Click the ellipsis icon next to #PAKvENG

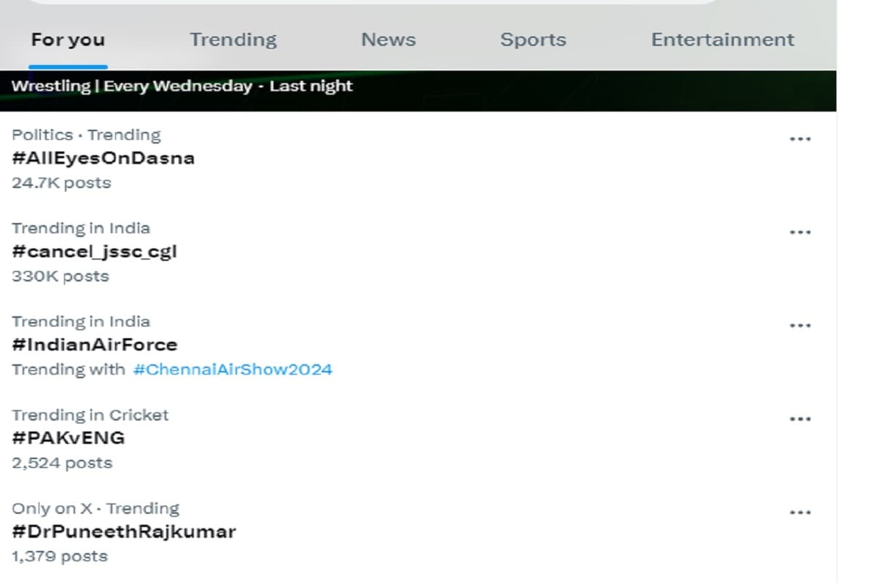800,419
